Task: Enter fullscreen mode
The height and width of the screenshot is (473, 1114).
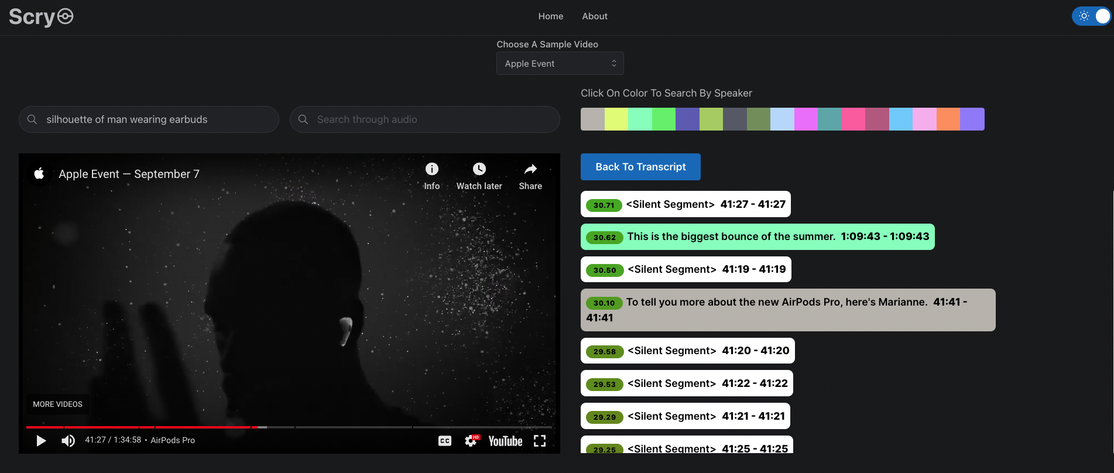Action: point(540,441)
